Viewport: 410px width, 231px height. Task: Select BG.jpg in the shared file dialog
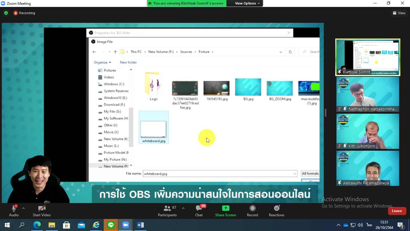click(x=248, y=89)
